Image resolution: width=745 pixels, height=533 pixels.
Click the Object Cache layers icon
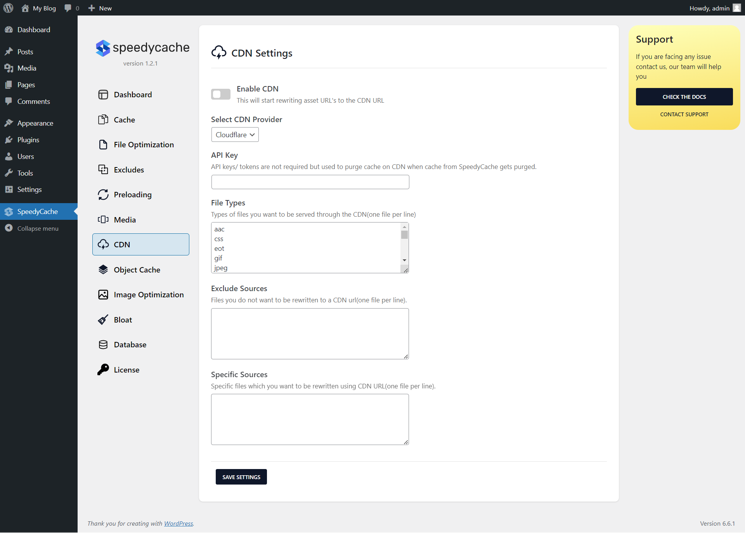click(103, 270)
